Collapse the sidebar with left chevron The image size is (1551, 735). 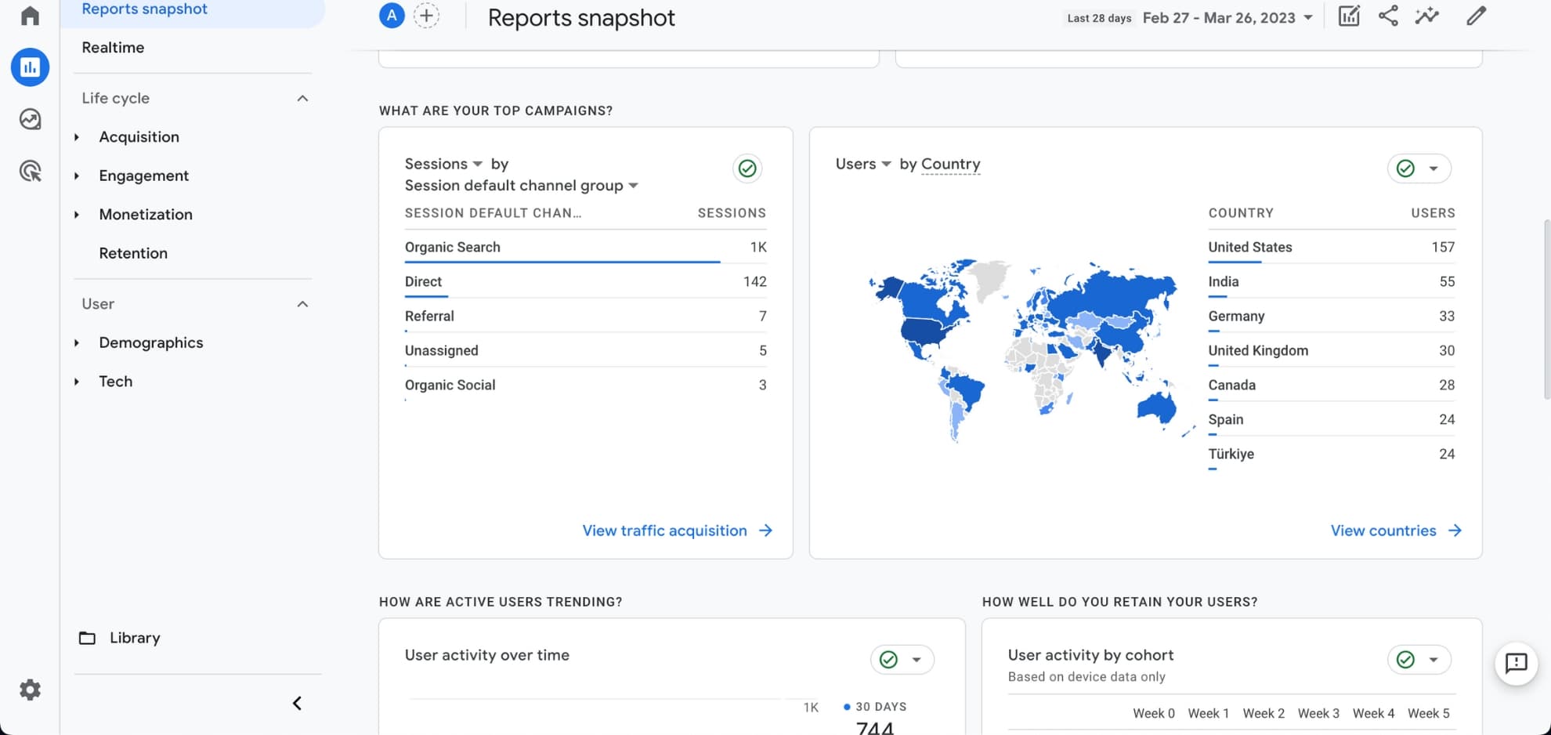pyautogui.click(x=297, y=703)
